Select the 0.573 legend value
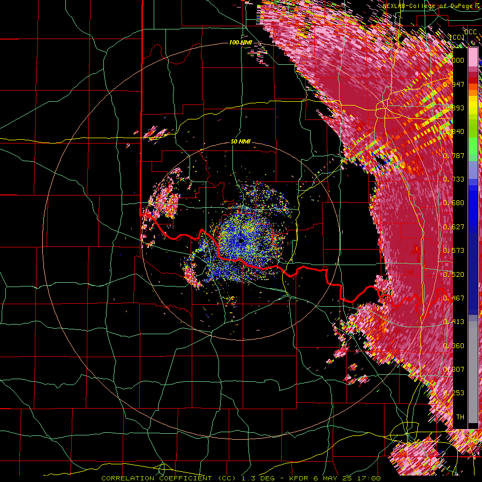This screenshot has width=482, height=482. click(x=454, y=251)
